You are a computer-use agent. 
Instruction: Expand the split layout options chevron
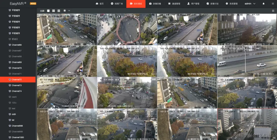(x=69, y=11)
